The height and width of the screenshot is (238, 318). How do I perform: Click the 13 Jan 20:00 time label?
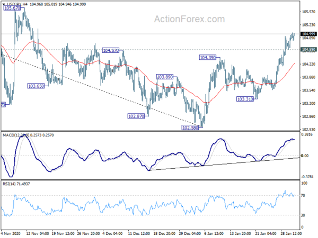click(x=241, y=233)
